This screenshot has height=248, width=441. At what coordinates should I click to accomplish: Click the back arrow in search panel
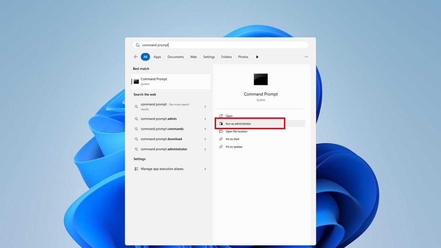(136, 57)
